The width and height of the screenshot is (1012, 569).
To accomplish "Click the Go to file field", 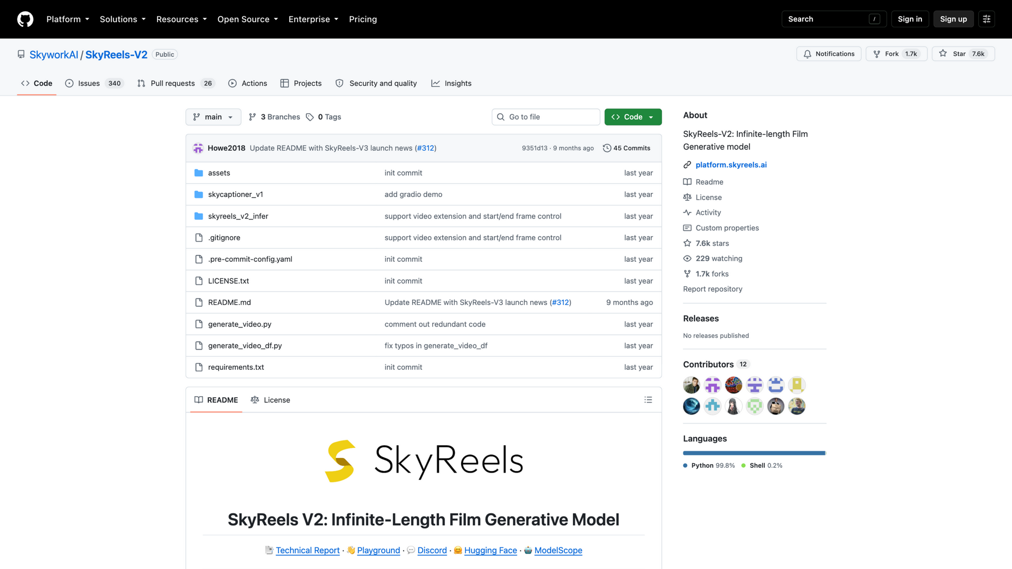I will (546, 117).
